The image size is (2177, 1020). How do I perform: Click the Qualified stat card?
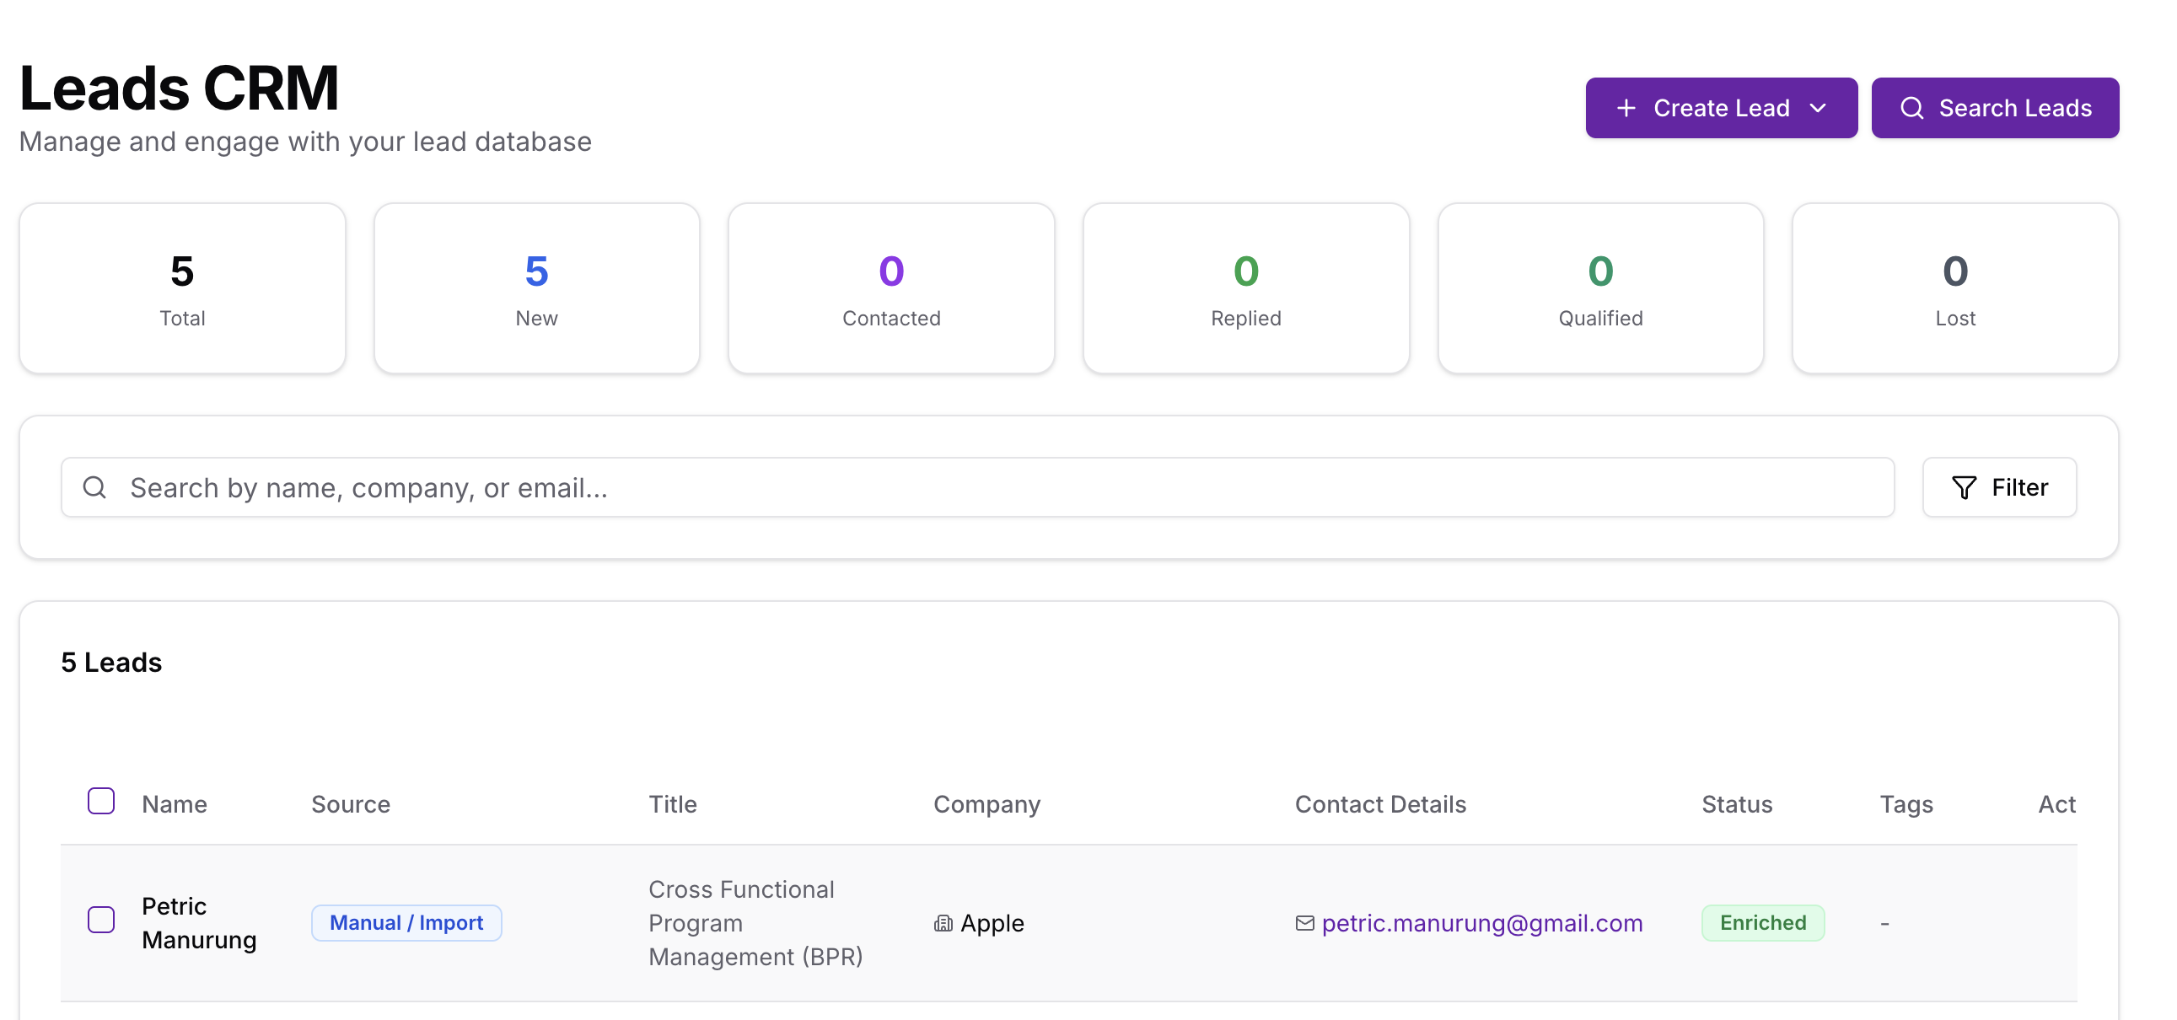[x=1599, y=287]
